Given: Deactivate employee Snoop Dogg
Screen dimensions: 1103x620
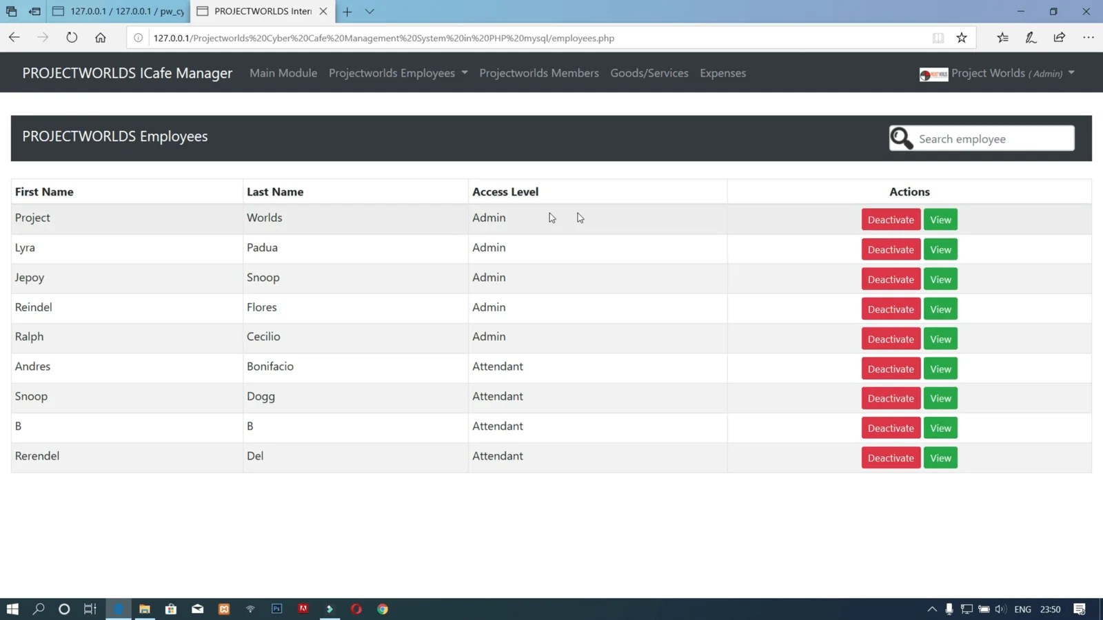Looking at the screenshot, I should click(890, 398).
